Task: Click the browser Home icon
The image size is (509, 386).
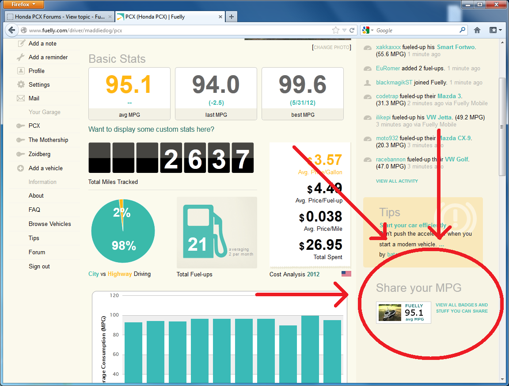Action: coord(477,30)
